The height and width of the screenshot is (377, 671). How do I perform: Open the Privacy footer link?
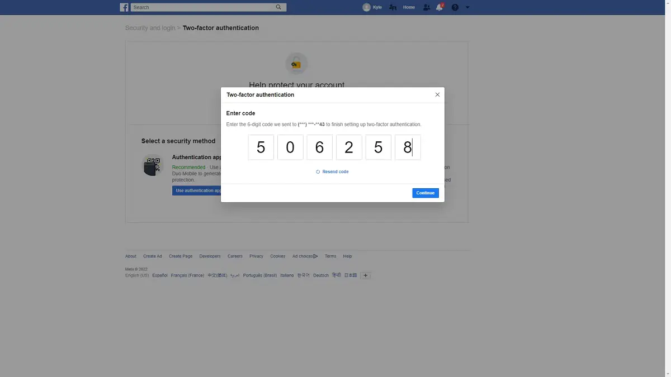(x=256, y=256)
